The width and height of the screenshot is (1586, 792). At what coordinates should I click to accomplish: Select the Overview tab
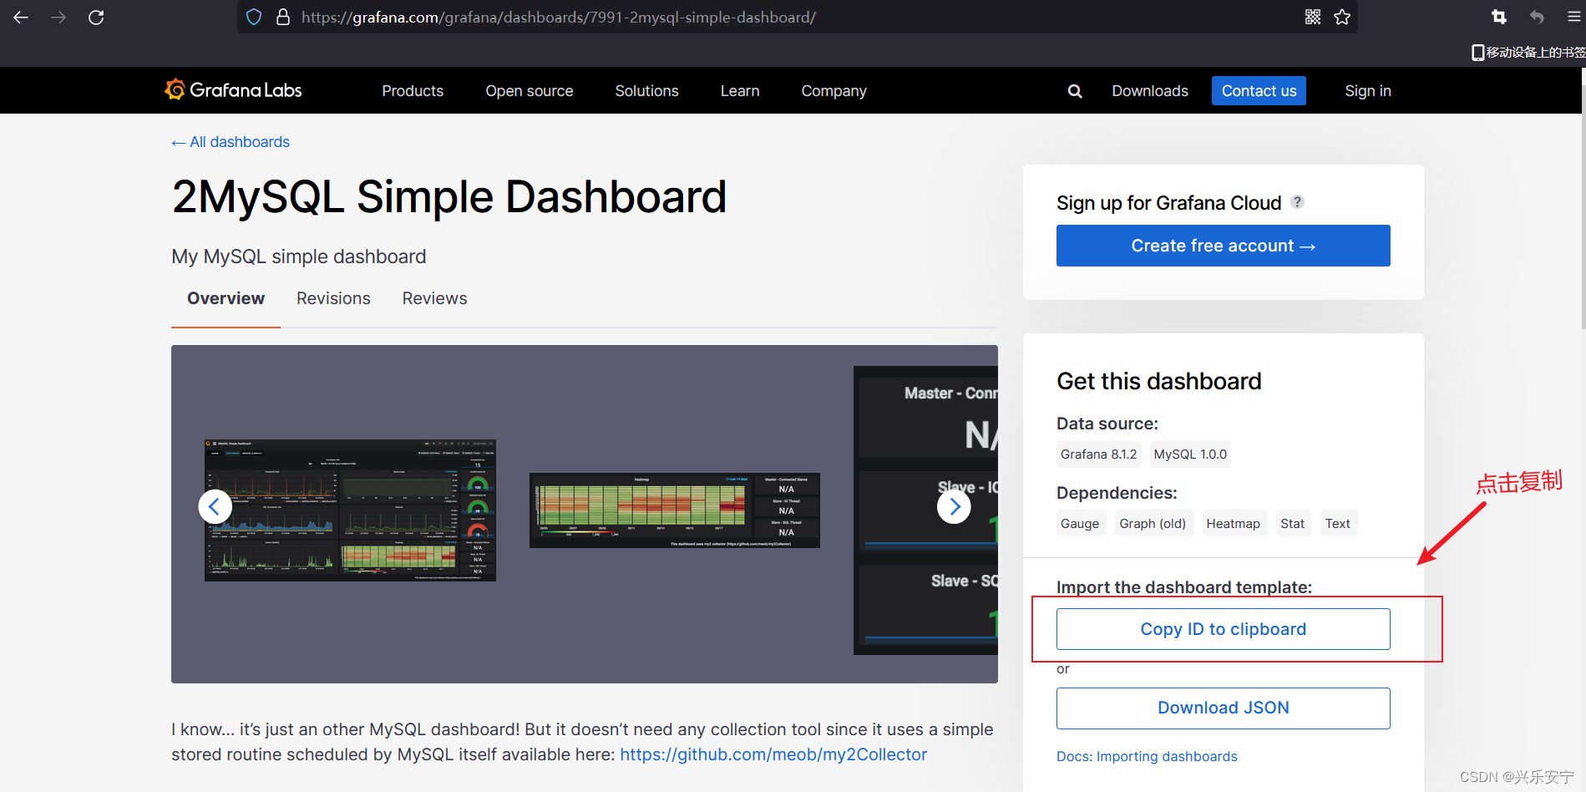[x=225, y=298]
